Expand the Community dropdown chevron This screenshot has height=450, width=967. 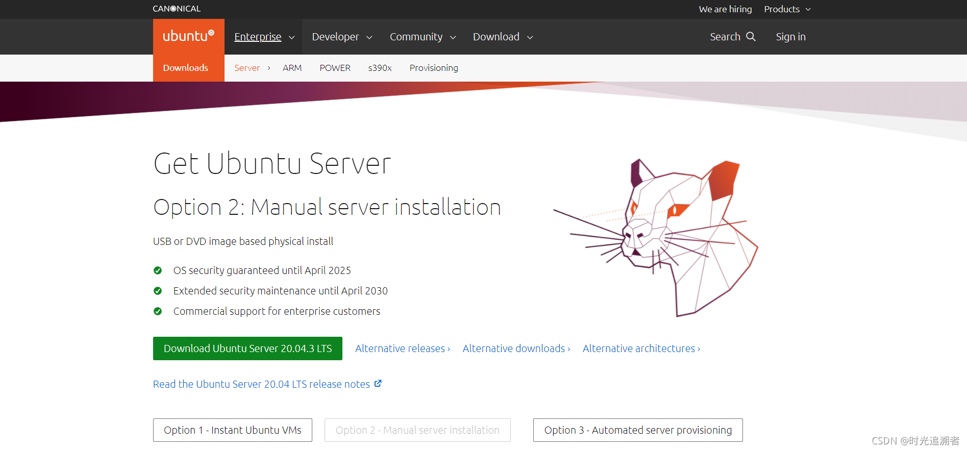point(453,37)
